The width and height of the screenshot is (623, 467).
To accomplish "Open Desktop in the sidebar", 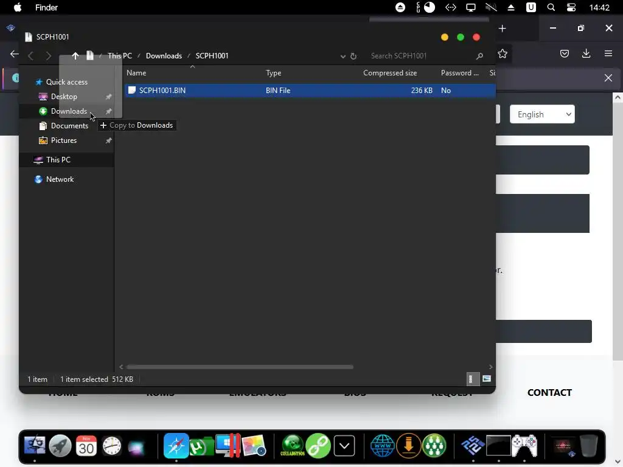I will point(63,97).
